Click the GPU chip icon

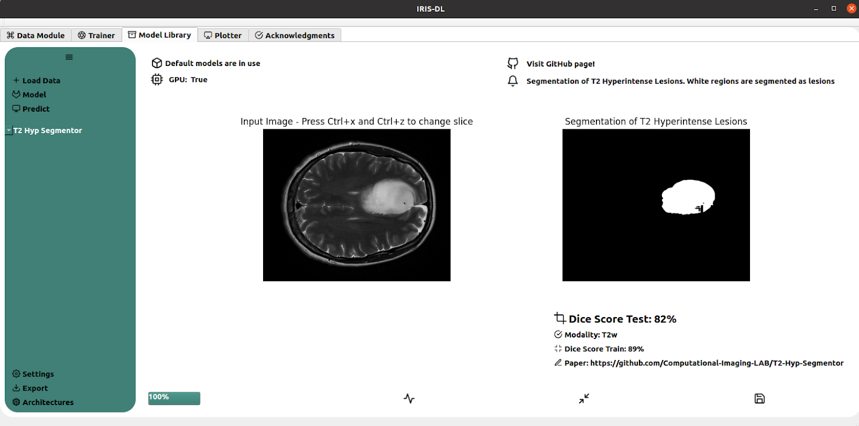tap(157, 79)
